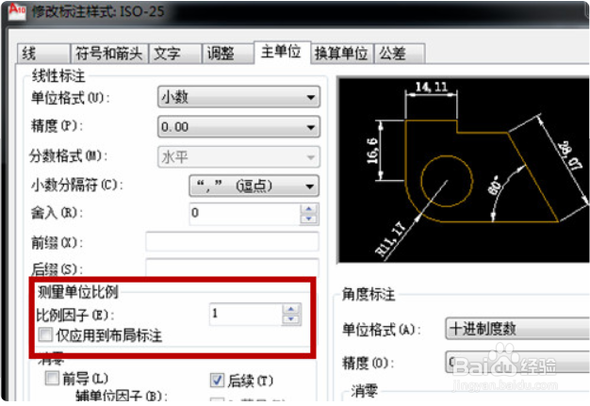Open the 角度标注 单位格式(A) dropdown
This screenshot has height=406, width=590.
coord(517,329)
